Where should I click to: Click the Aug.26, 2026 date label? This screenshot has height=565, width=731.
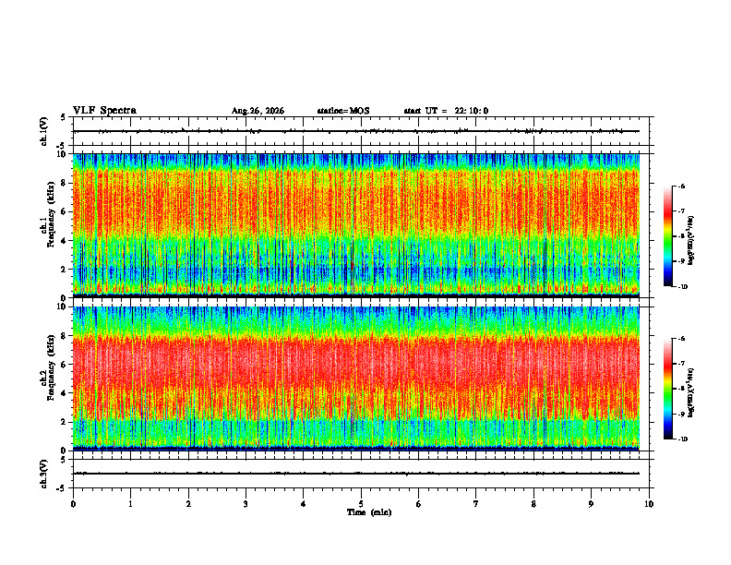258,111
